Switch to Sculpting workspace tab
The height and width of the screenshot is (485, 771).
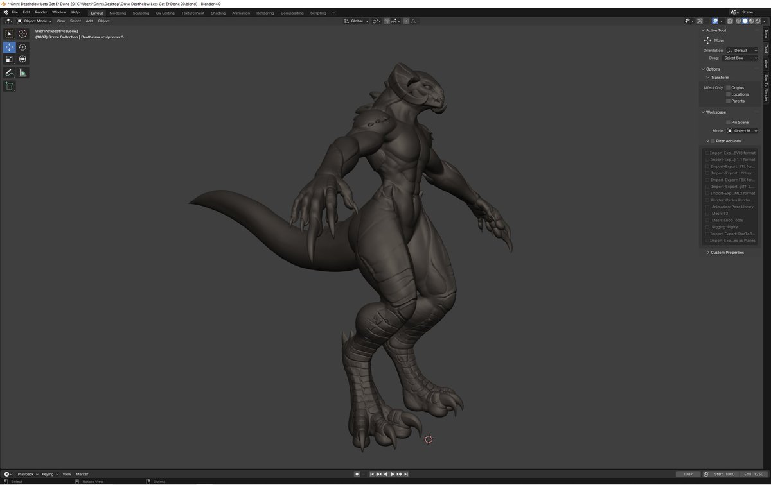coord(141,13)
